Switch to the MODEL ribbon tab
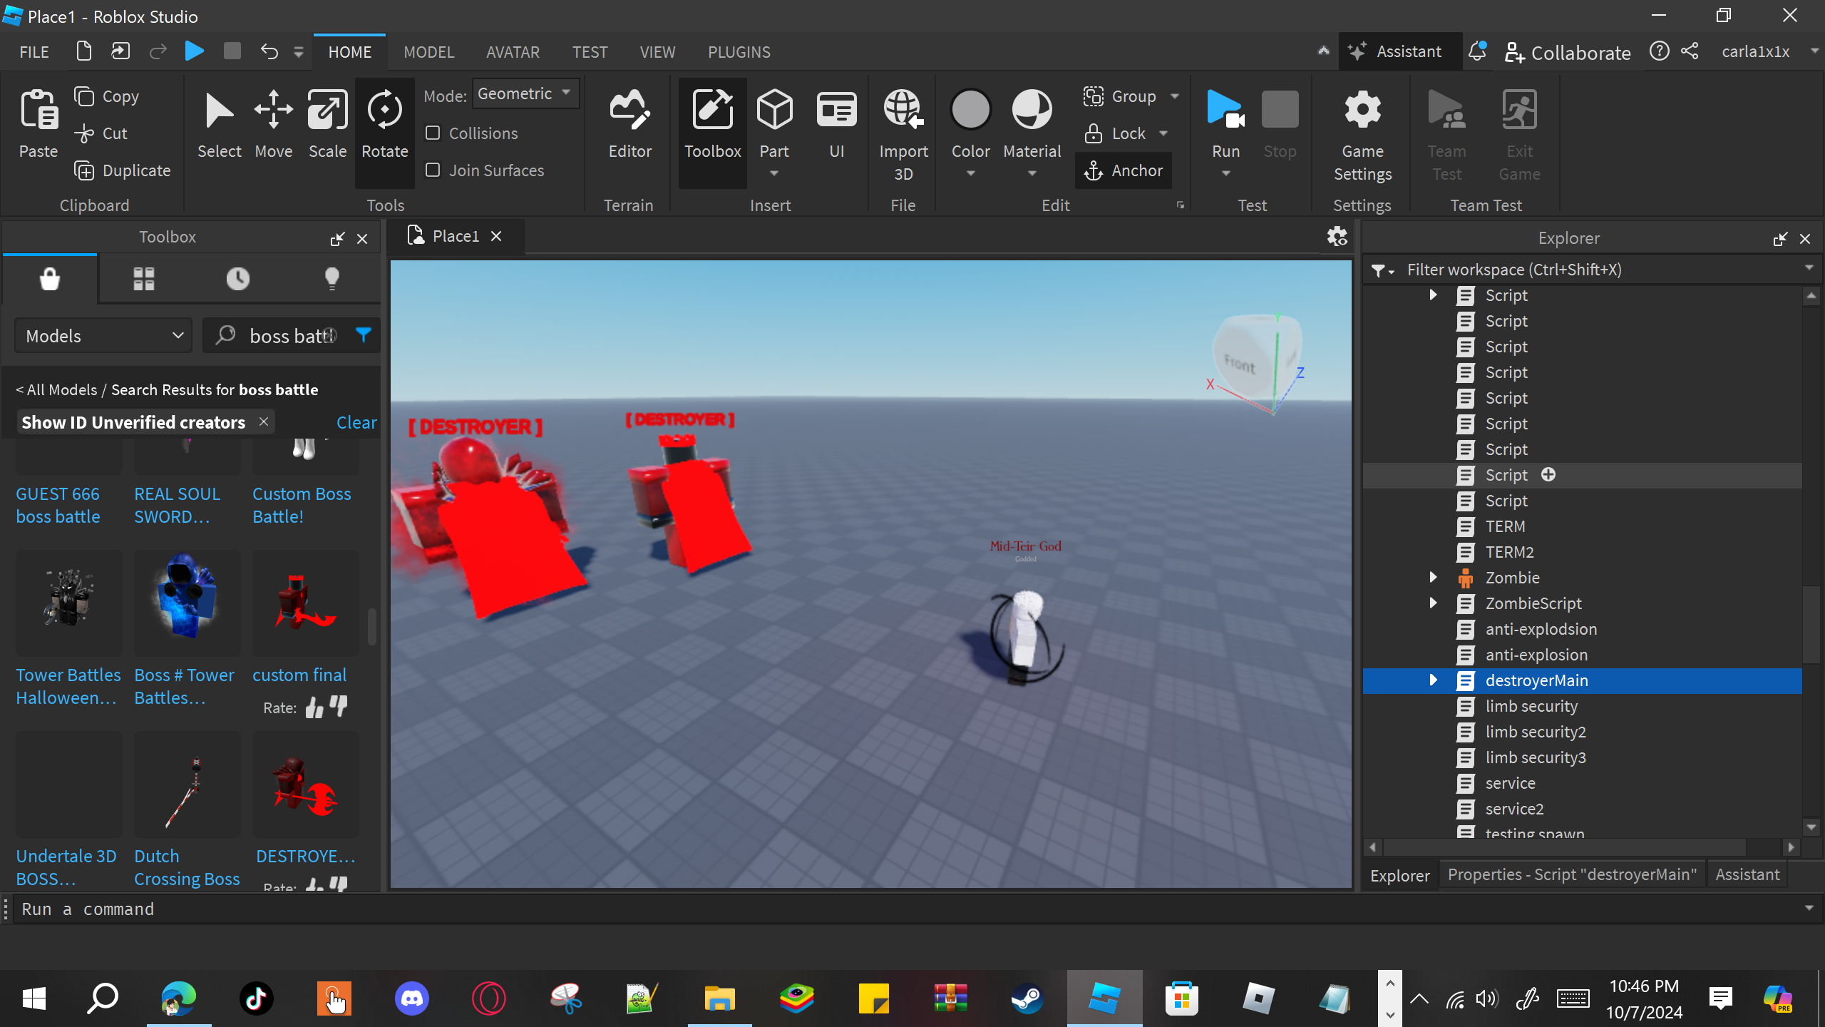 428,52
